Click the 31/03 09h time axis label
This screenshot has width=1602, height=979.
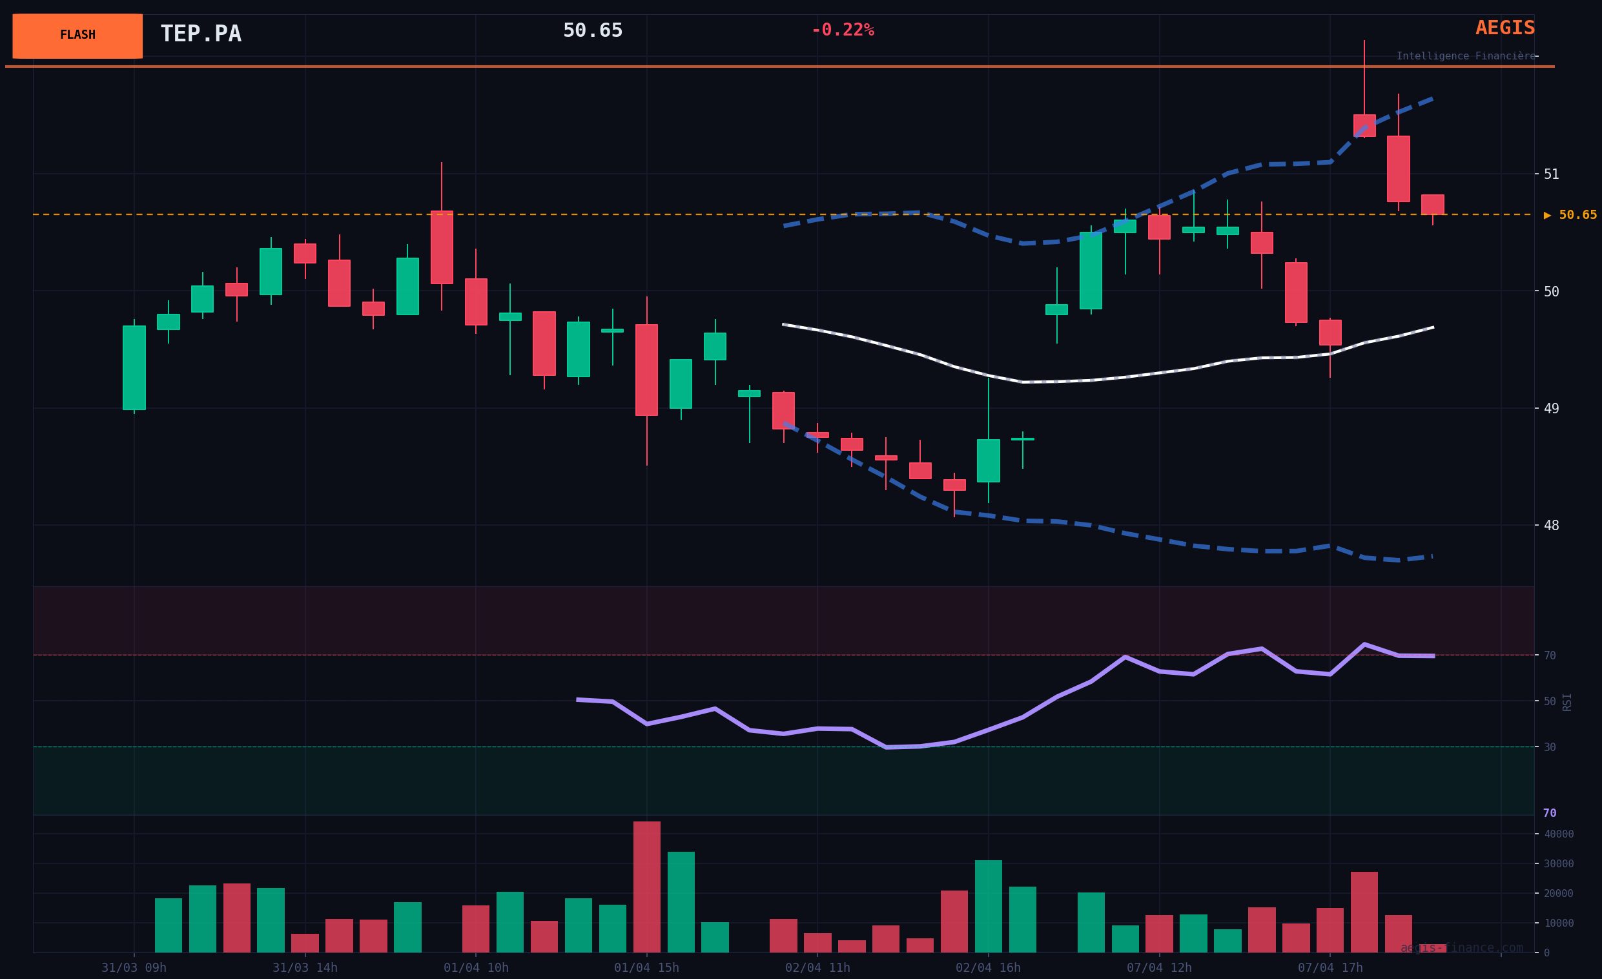coord(134,968)
